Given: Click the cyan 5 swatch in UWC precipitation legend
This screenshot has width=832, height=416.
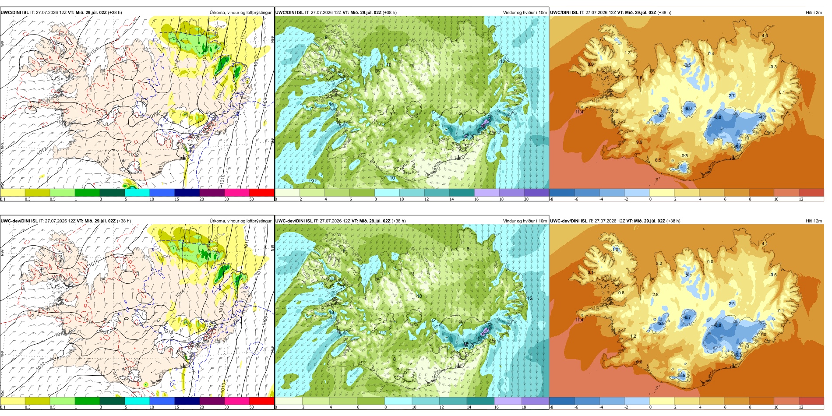Looking at the screenshot, I should (137, 192).
